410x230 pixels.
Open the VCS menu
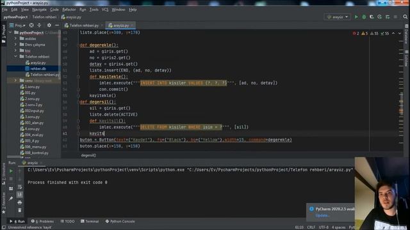[x=105, y=10]
